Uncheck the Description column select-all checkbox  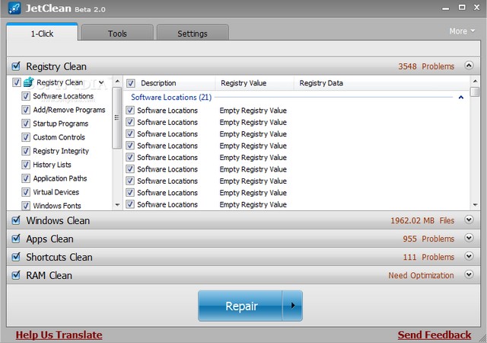point(131,83)
